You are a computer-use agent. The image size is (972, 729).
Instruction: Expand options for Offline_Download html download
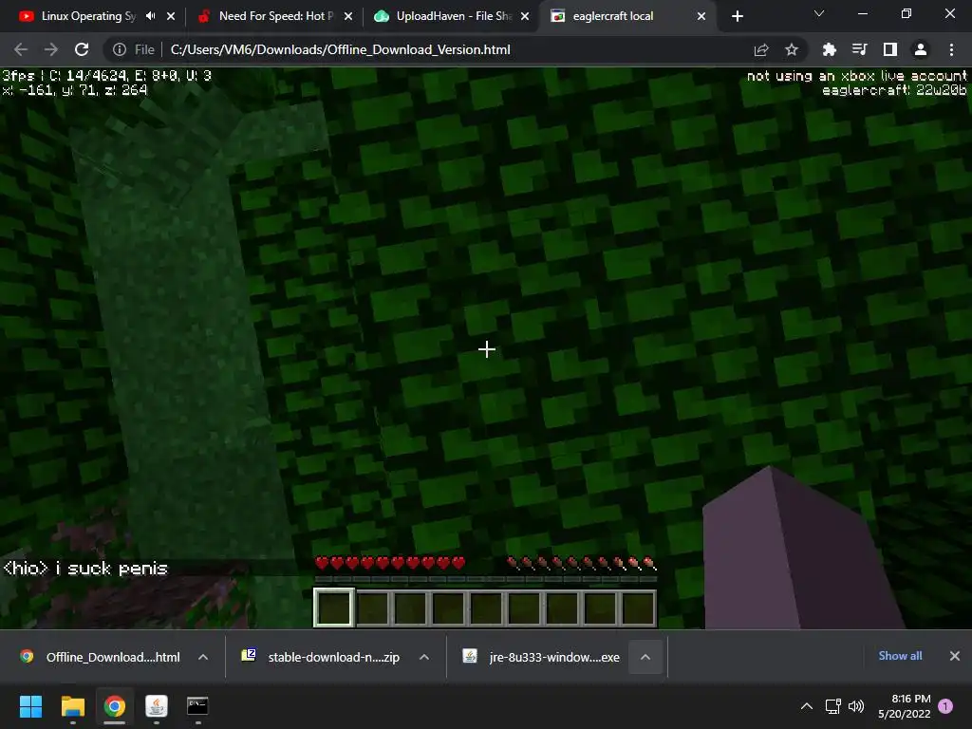(x=203, y=657)
